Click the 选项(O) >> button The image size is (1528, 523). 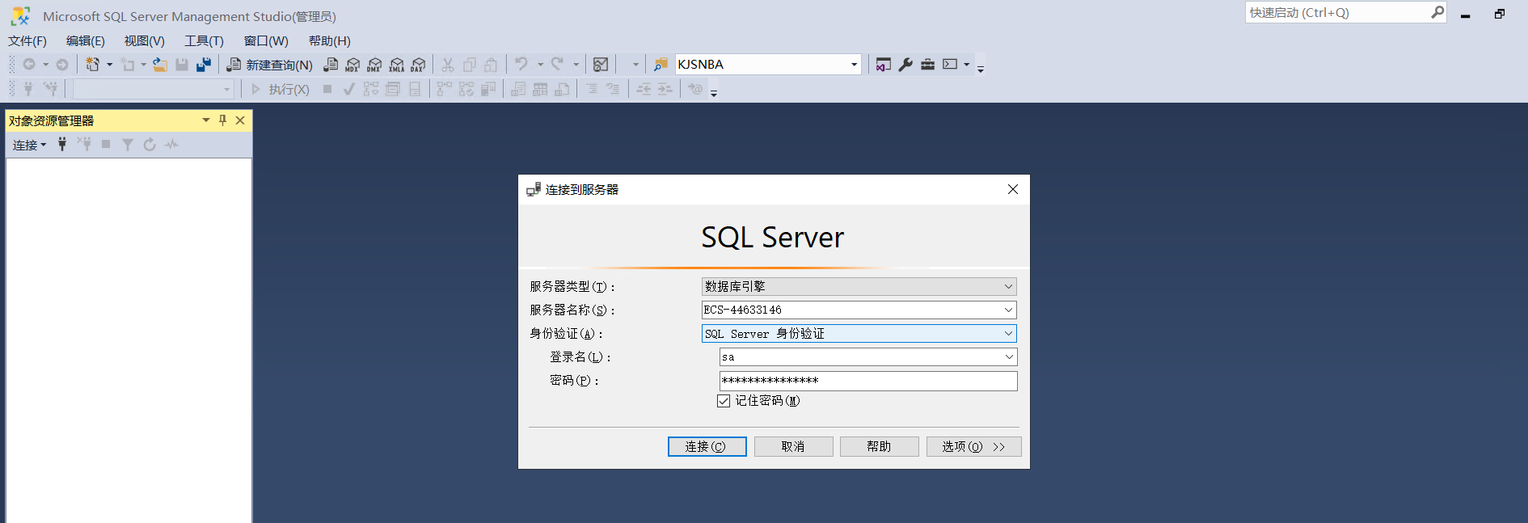coord(973,447)
